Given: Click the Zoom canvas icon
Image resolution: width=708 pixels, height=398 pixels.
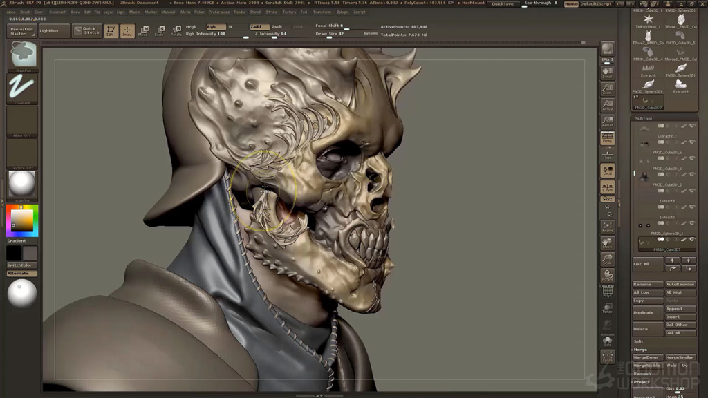Looking at the screenshot, I should (607, 88).
